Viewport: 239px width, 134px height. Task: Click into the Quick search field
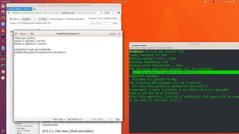[x=101, y=23]
